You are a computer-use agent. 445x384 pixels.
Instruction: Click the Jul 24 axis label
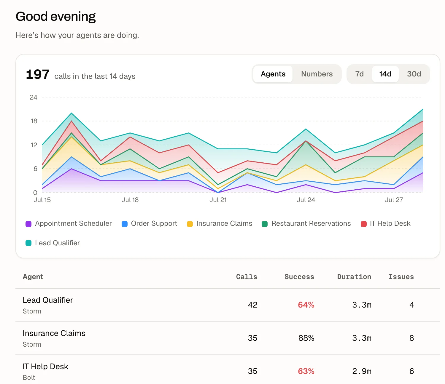click(x=306, y=200)
